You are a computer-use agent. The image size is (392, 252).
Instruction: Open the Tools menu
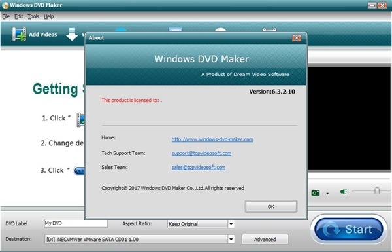(x=33, y=16)
